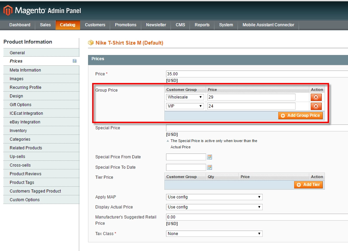The image size is (348, 251).
Task: Select the Inventory tab
Action: 41,131
